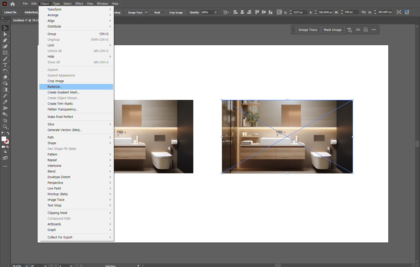Choose Crop Image menu entry
Viewport: 420px width, 267px height.
(76, 81)
